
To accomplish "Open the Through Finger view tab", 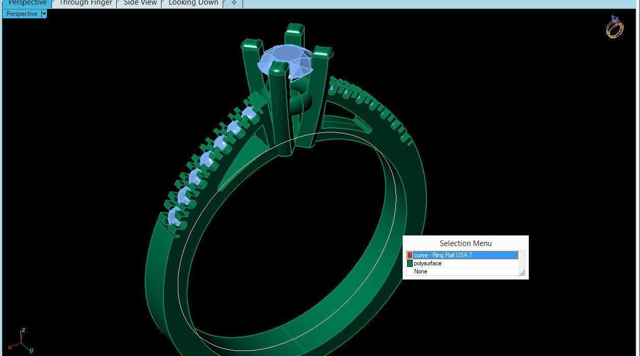I will pyautogui.click(x=85, y=3).
